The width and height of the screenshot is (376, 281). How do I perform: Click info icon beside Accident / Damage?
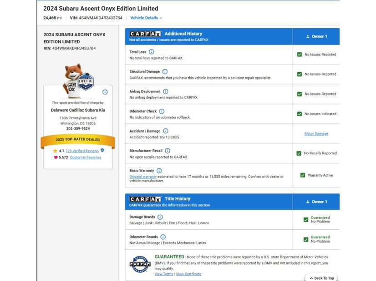(x=165, y=131)
